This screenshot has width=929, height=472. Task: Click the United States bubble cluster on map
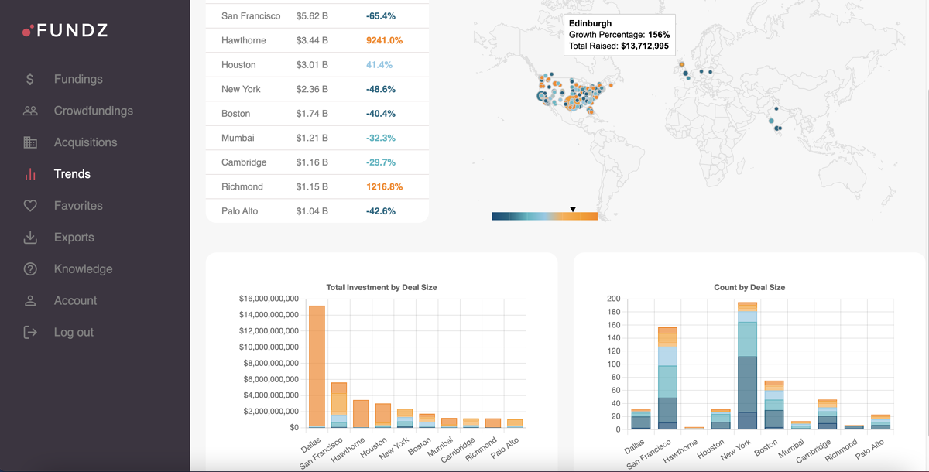point(577,93)
